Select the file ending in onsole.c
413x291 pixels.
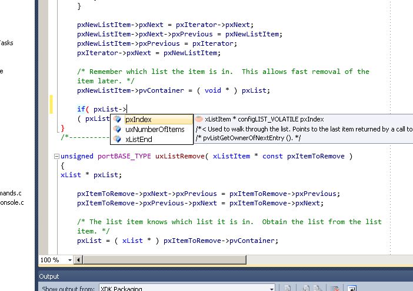pos(12,202)
